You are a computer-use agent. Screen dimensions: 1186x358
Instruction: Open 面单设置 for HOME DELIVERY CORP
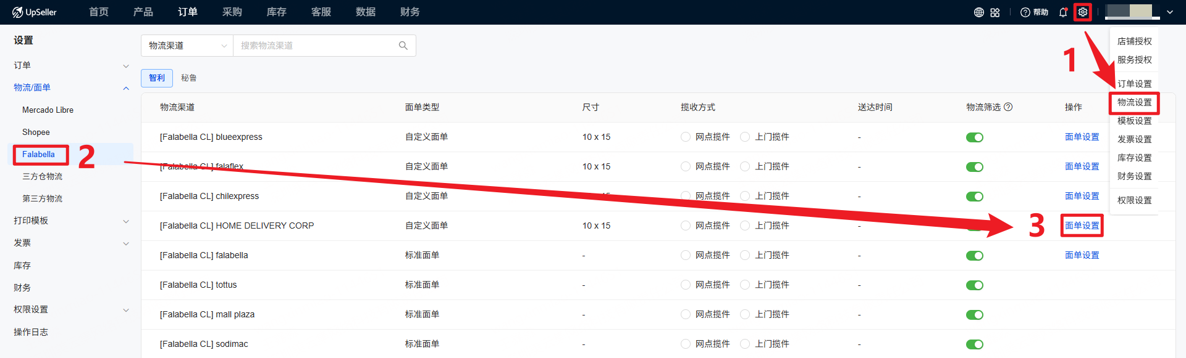1082,226
